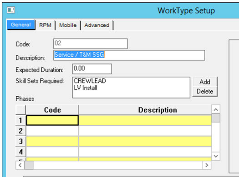Click the WorkType Setup window icon
This screenshot has width=239, height=177.
11,10
